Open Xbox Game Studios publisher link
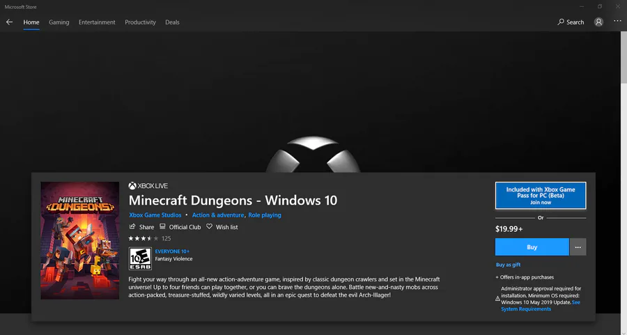This screenshot has width=627, height=335. pos(155,215)
